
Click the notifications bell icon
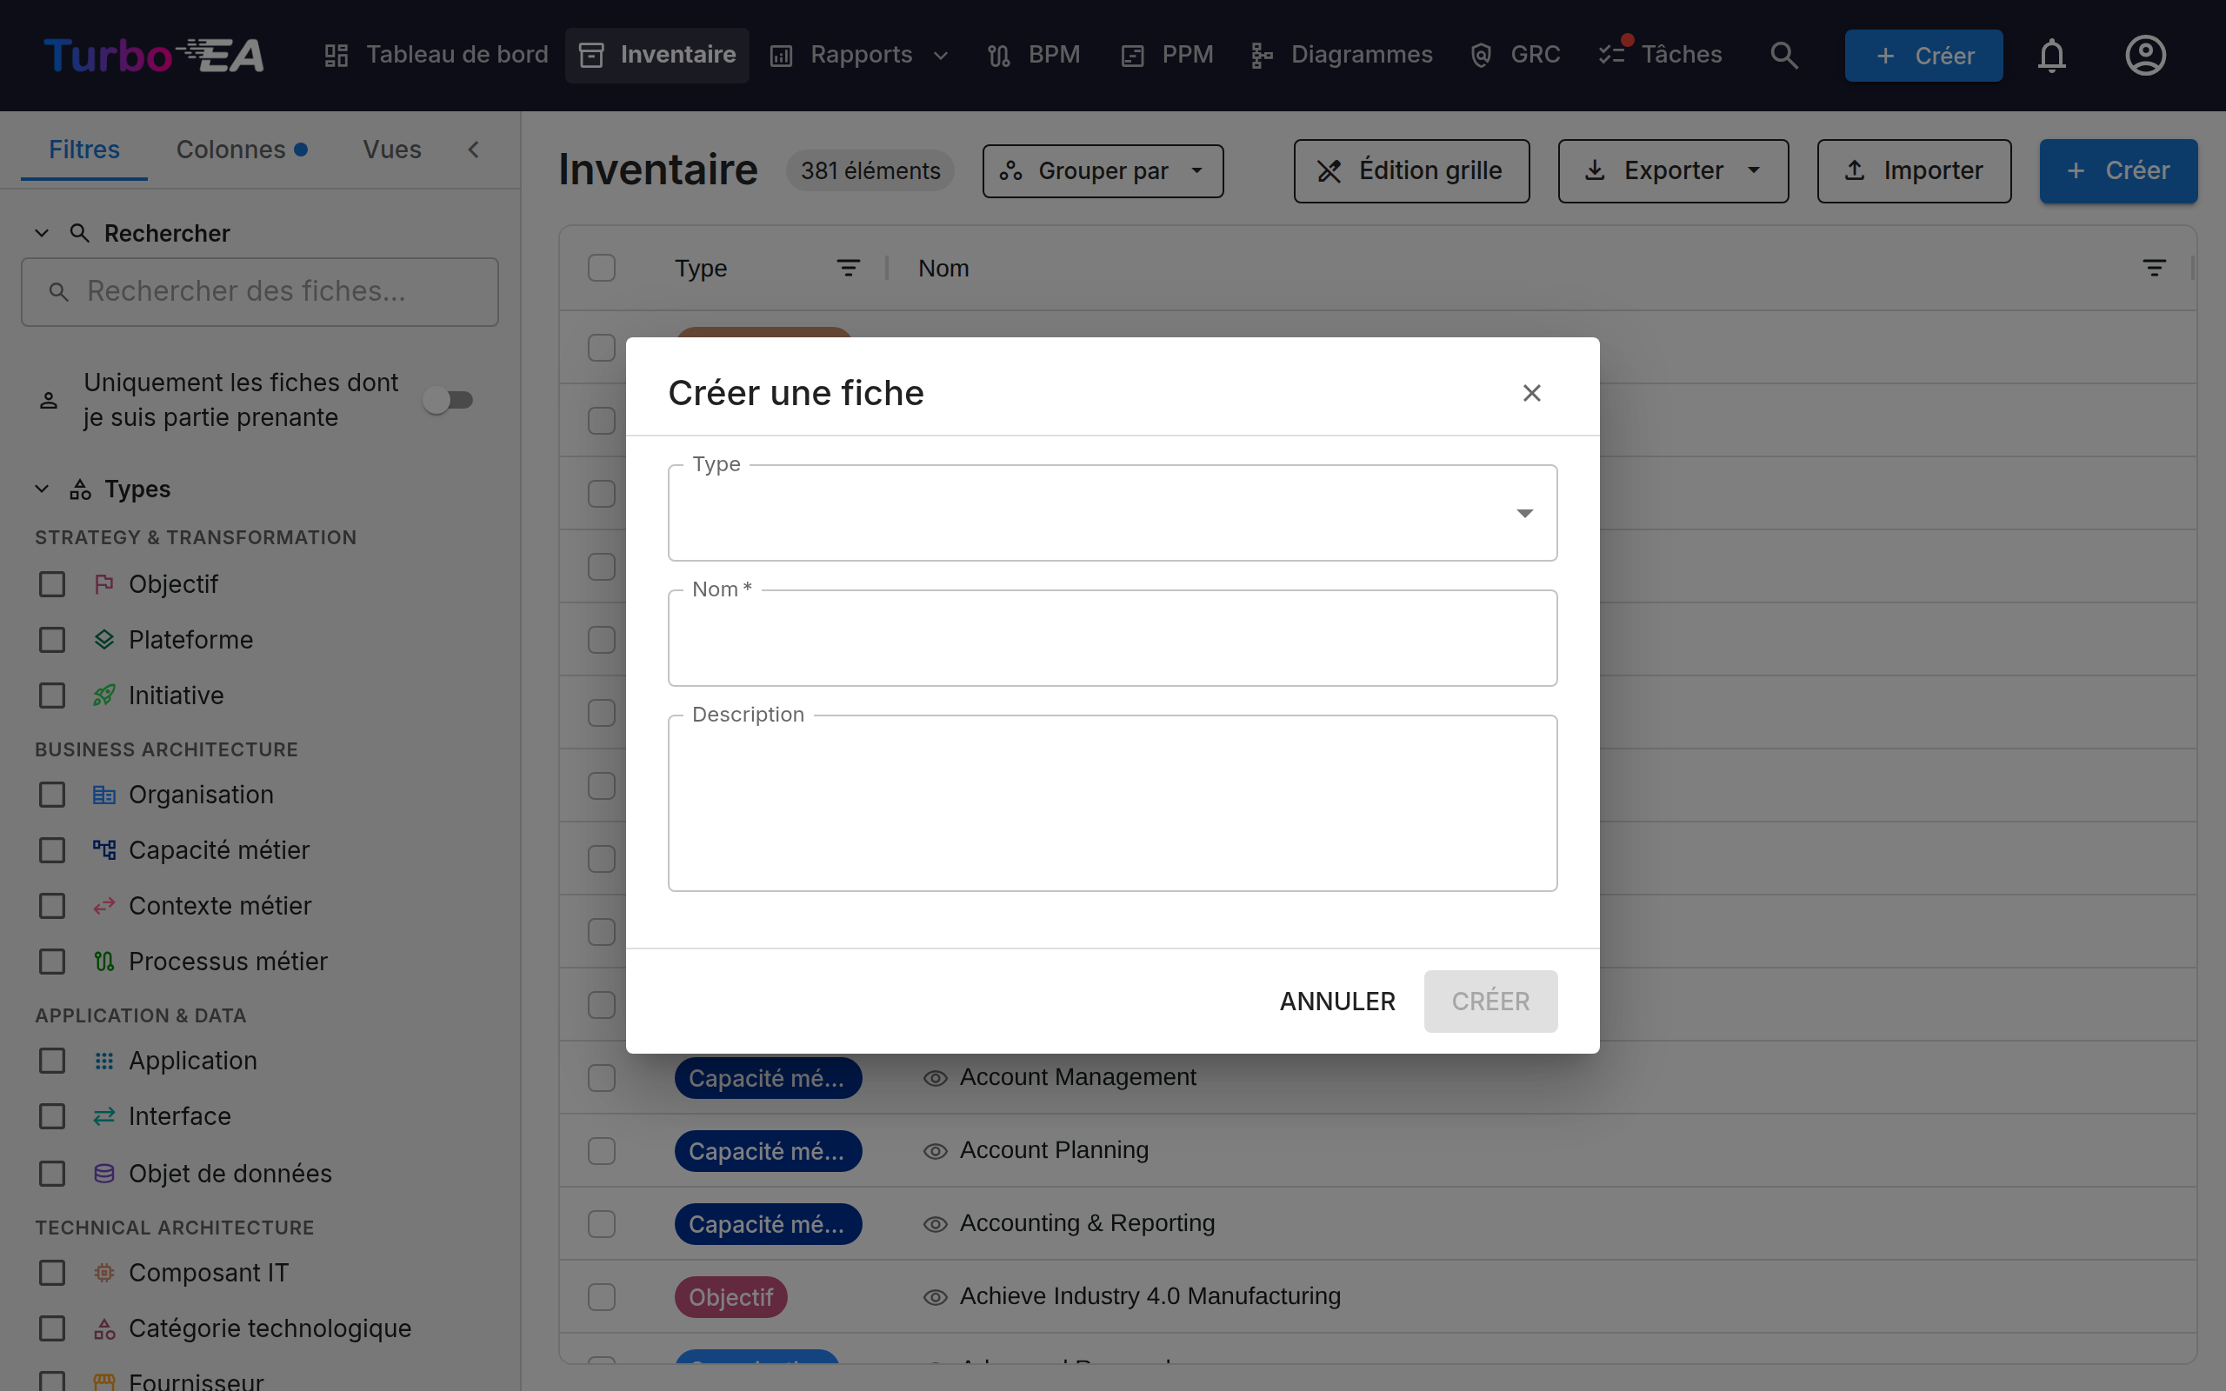(2051, 55)
